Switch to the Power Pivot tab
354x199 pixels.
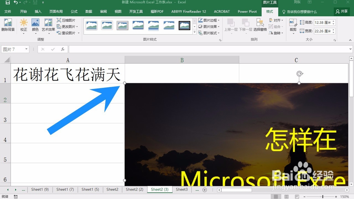pos(247,12)
